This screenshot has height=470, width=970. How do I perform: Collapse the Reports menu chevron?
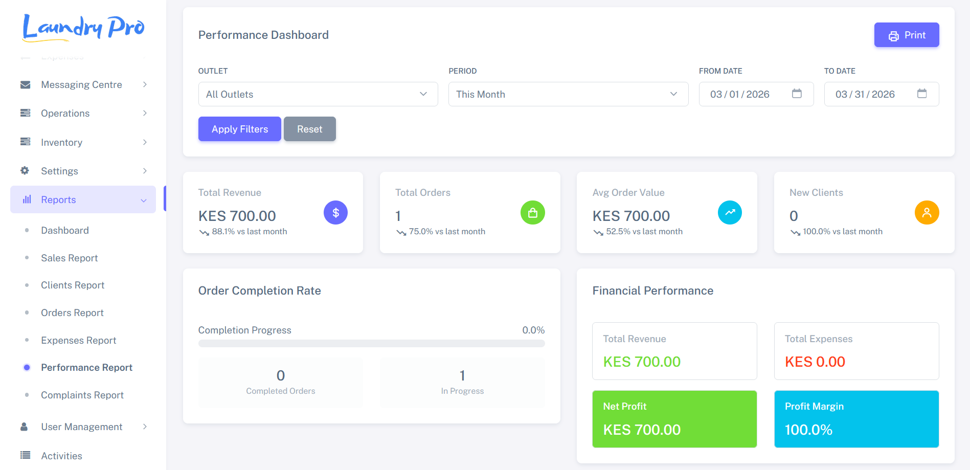[144, 200]
